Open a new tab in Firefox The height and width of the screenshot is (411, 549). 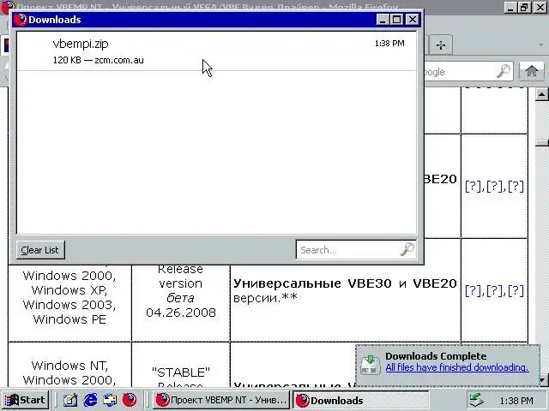tap(441, 45)
